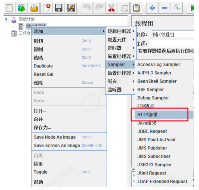The height and width of the screenshot is (190, 199).
Task: Expand the 逻辑控制器 submenu
Action: coord(119,31)
